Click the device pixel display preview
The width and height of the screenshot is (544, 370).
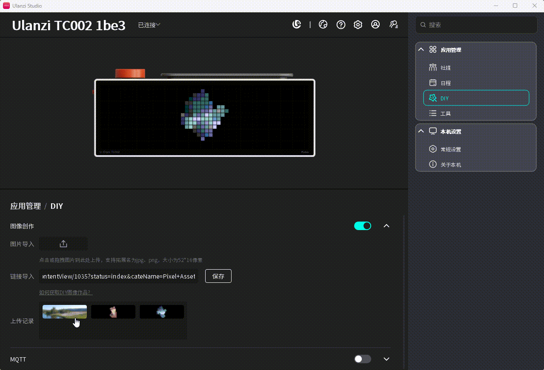(x=205, y=118)
